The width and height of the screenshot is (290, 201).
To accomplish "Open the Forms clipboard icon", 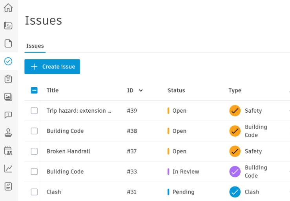I will (8, 79).
